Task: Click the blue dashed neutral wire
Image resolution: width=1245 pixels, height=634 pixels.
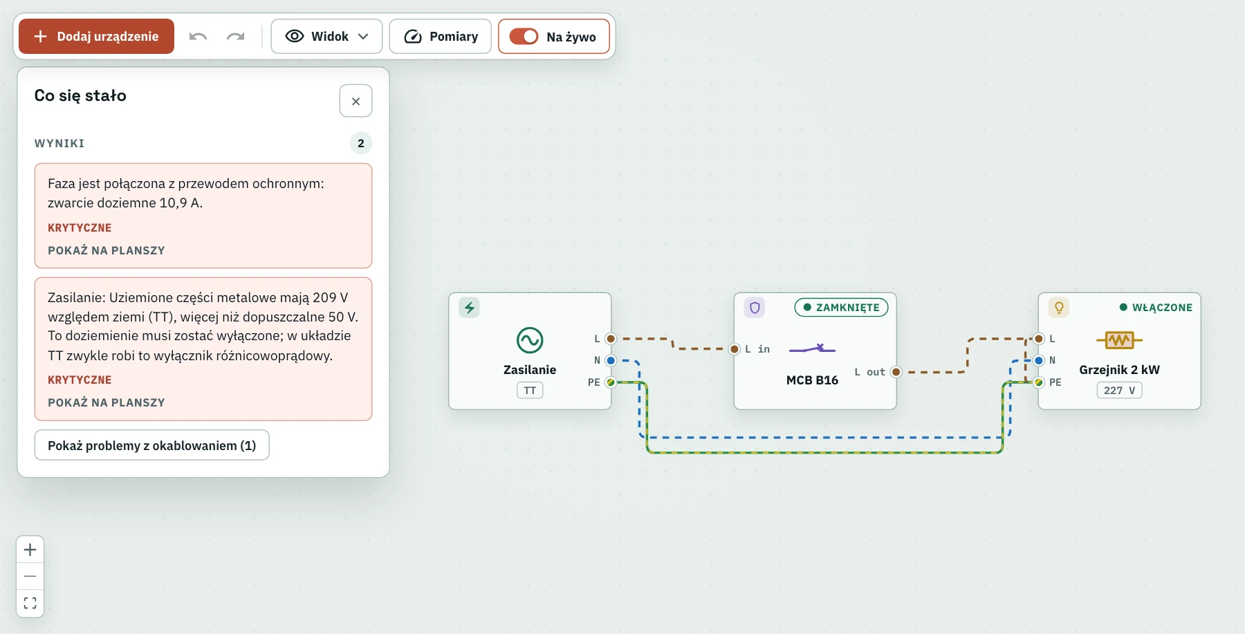Action: 823,438
